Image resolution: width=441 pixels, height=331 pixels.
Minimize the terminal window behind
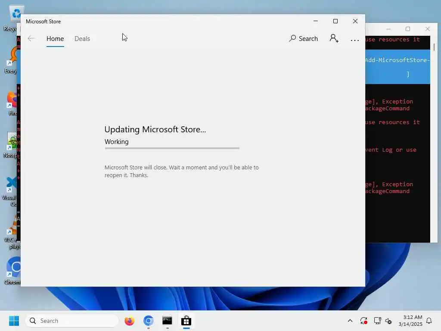388,29
